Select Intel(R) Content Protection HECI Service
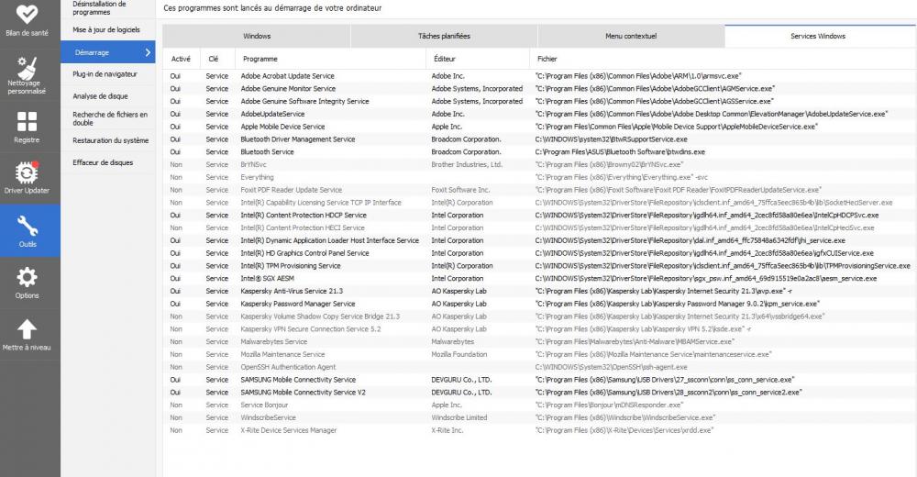 (x=540, y=227)
